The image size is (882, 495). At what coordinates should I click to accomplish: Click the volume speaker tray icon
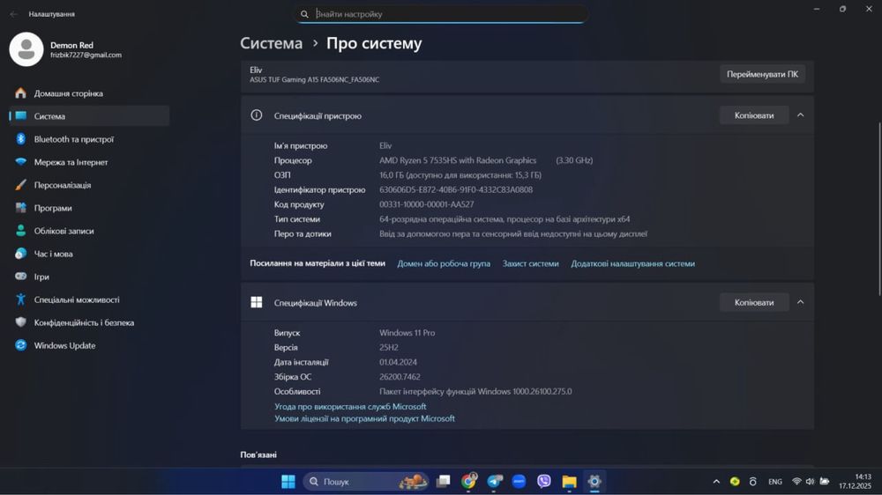pyautogui.click(x=810, y=482)
